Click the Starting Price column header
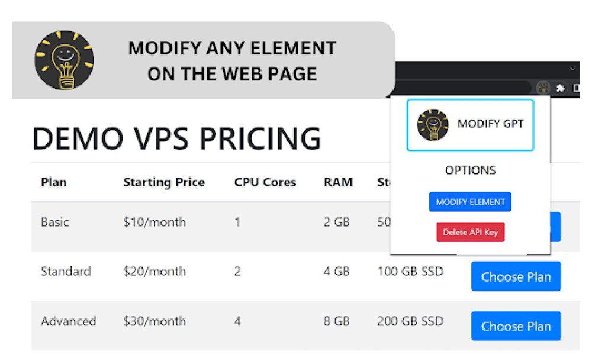Viewport: 592px width, 355px height. coord(164,182)
